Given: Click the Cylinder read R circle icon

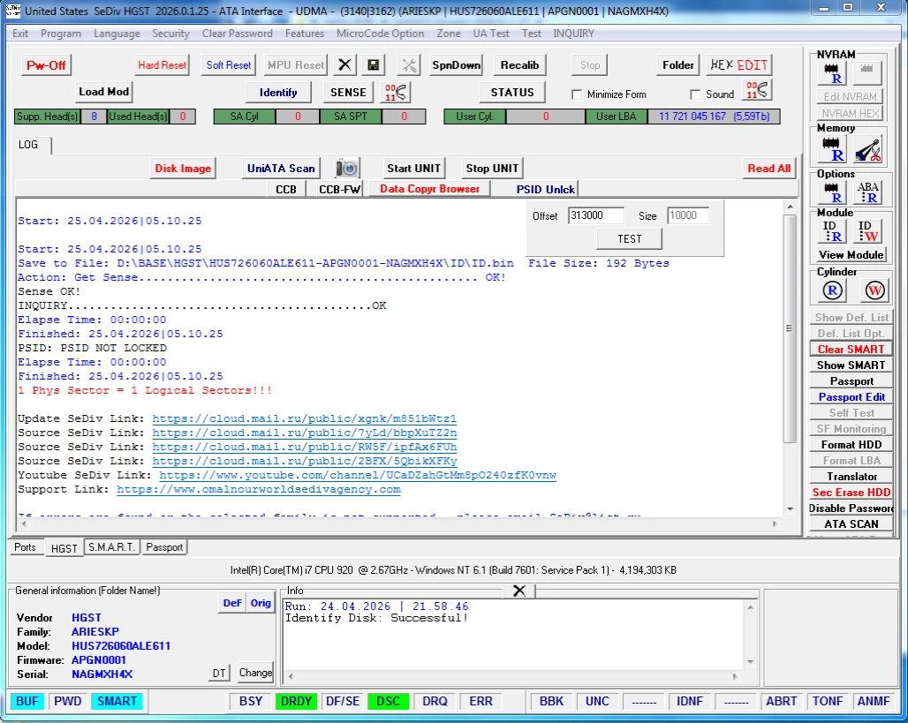Looking at the screenshot, I should pos(832,290).
